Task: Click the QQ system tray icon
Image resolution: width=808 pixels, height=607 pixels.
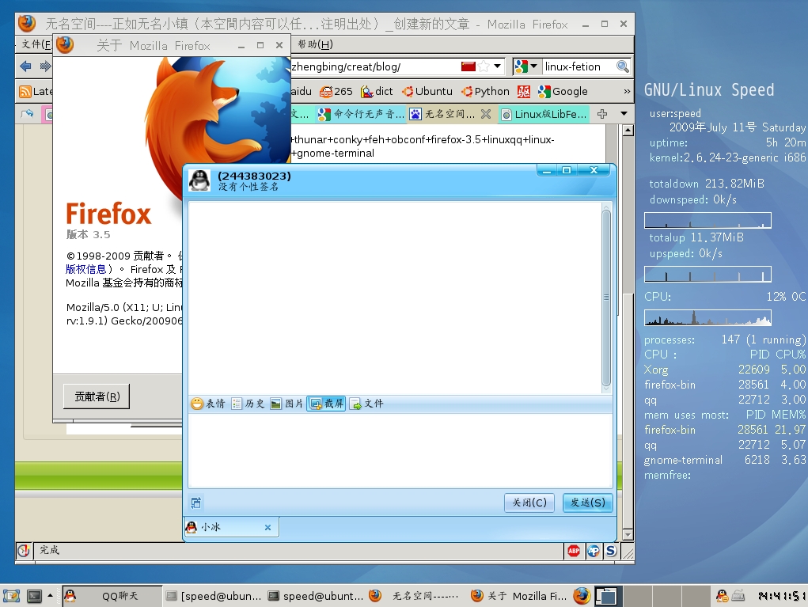Action: tap(722, 596)
